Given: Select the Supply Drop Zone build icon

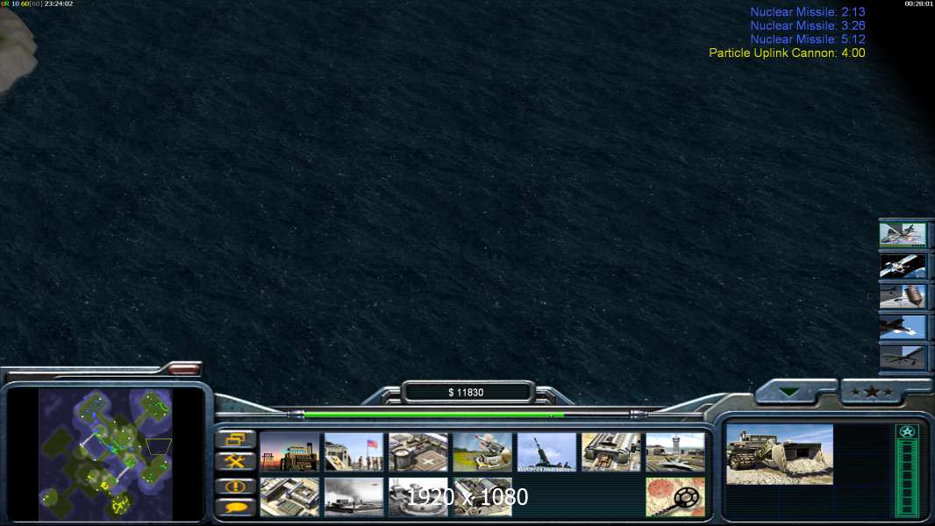Looking at the screenshot, I should [354, 497].
